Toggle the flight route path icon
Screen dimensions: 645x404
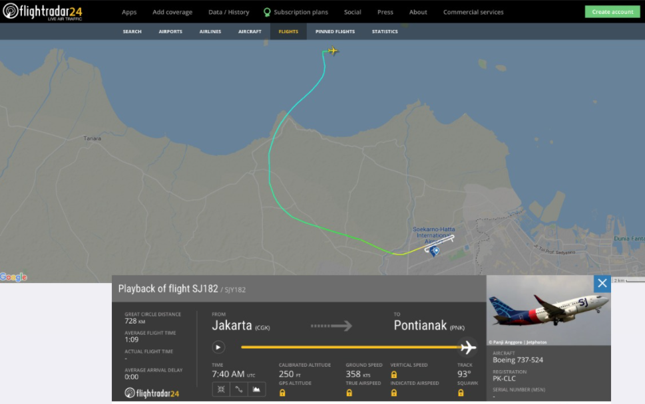pyautogui.click(x=239, y=389)
